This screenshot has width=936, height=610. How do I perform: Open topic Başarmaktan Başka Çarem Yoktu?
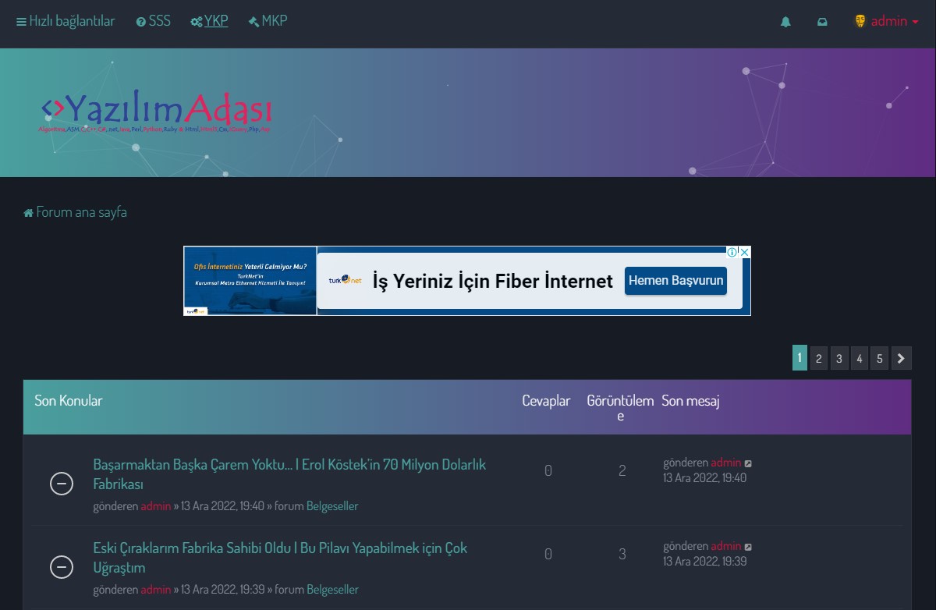coord(289,474)
